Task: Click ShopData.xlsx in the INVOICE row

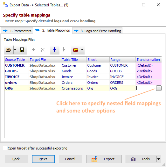Action: pos(45,77)
